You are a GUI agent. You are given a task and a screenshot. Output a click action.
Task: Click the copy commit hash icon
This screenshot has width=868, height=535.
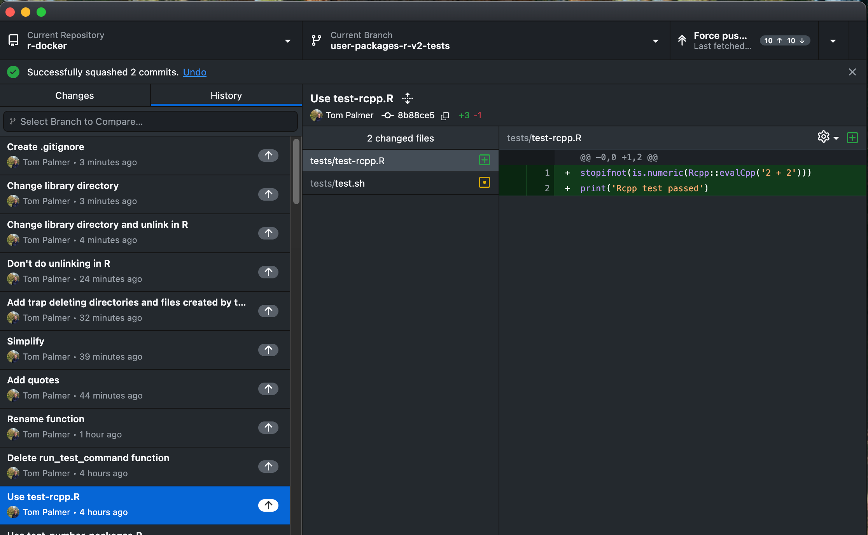[445, 115]
